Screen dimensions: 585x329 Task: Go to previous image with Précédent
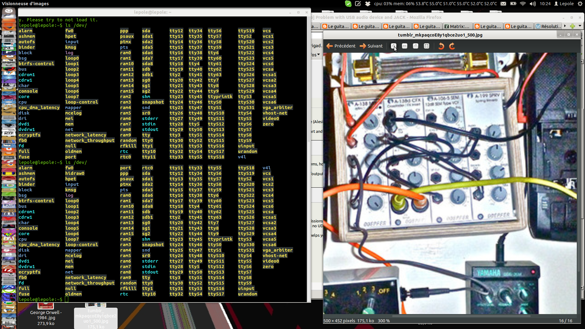pos(341,46)
